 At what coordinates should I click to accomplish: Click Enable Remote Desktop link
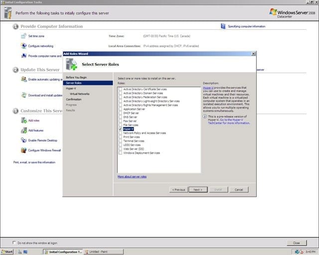(43, 140)
